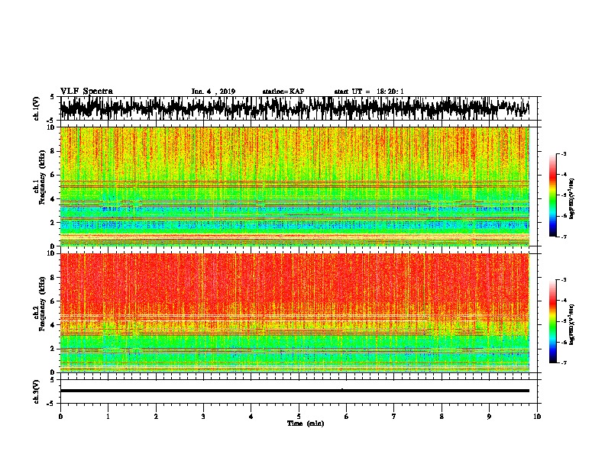Select the "start UT = 18:20:1" text
This screenshot has width=605, height=467.
click(x=369, y=92)
